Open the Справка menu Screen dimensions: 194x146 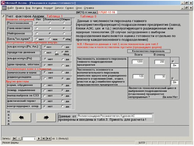coord(89,8)
